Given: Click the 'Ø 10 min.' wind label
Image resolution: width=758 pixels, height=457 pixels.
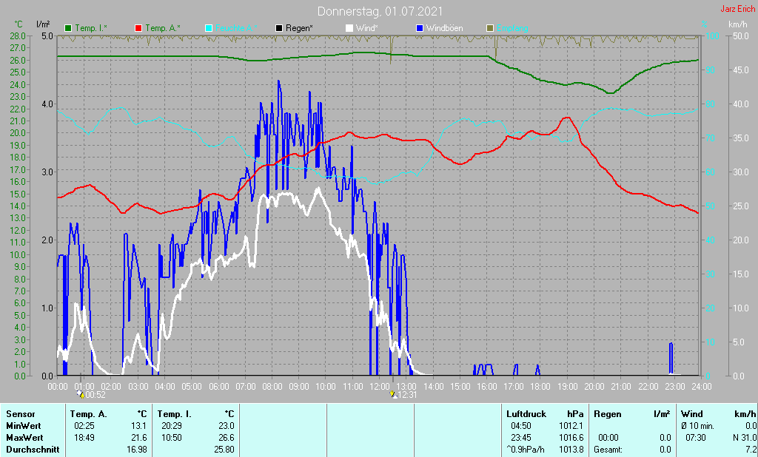Looking at the screenshot, I should [698, 426].
